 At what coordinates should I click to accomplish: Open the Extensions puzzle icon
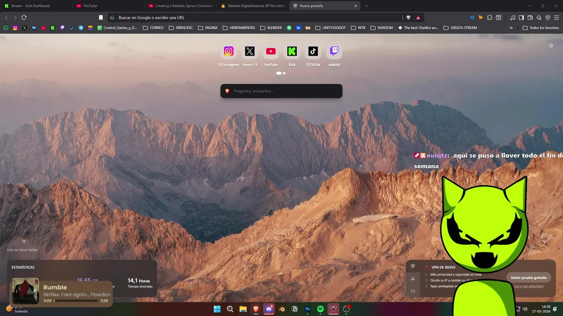click(490, 18)
